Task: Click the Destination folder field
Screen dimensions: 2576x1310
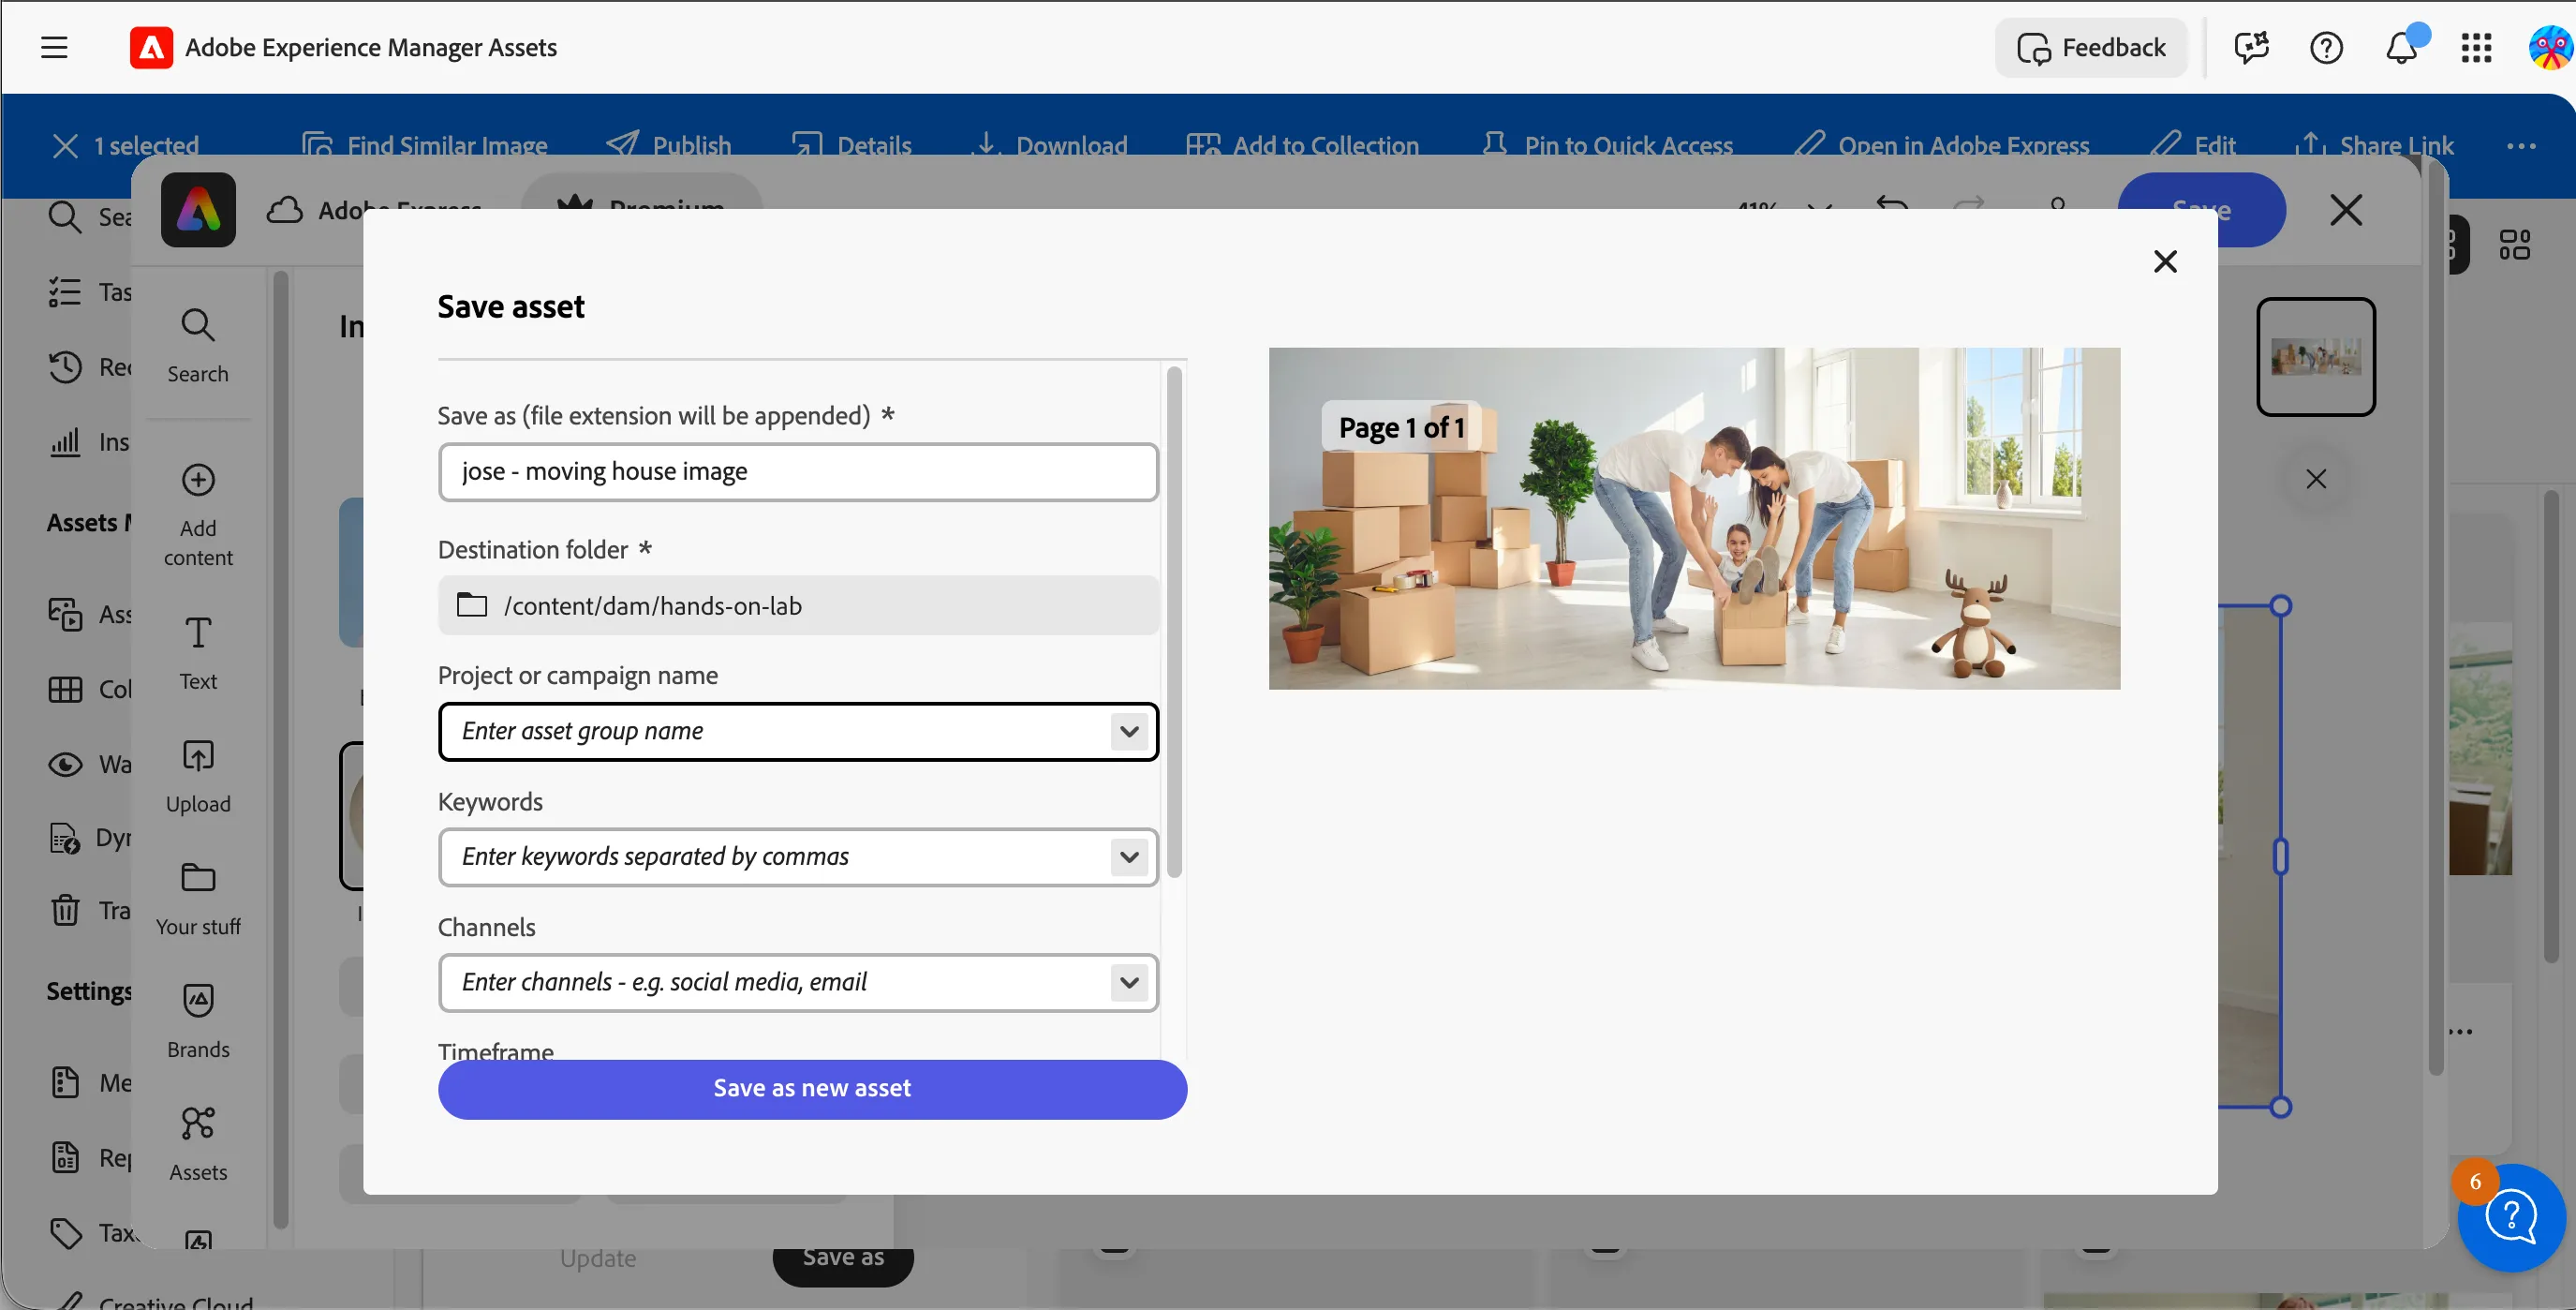Action: click(x=798, y=605)
